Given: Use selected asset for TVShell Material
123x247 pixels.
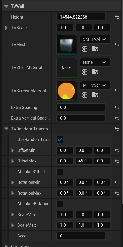Looking at the screenshot, I should tap(85, 72).
